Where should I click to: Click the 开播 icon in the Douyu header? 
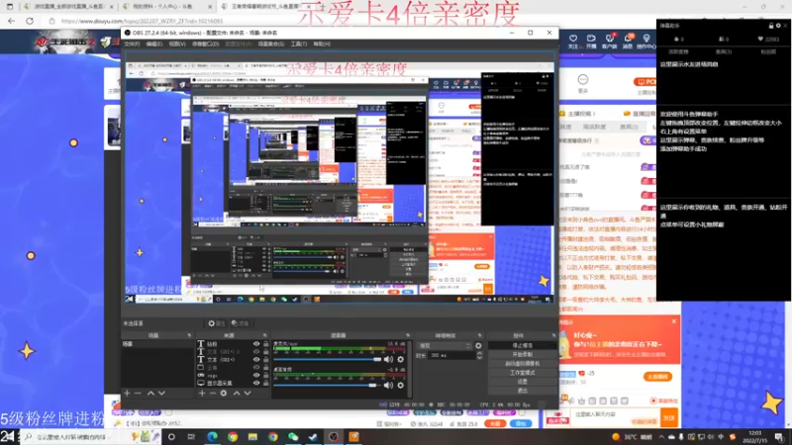point(591,39)
